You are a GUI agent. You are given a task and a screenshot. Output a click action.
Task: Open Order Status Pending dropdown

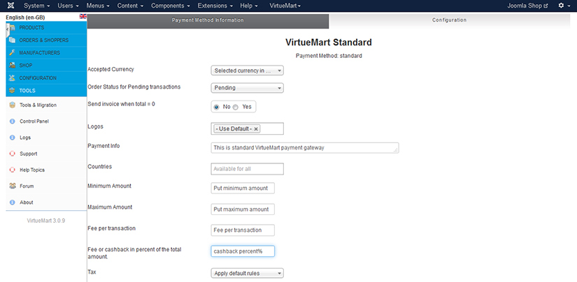click(247, 88)
